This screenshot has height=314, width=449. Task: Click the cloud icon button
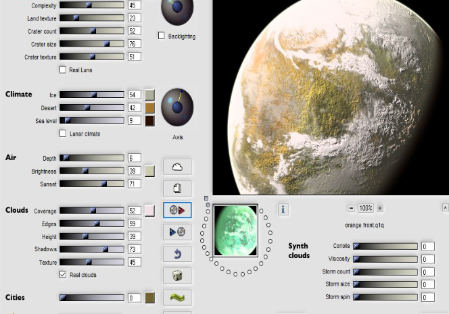click(x=177, y=167)
